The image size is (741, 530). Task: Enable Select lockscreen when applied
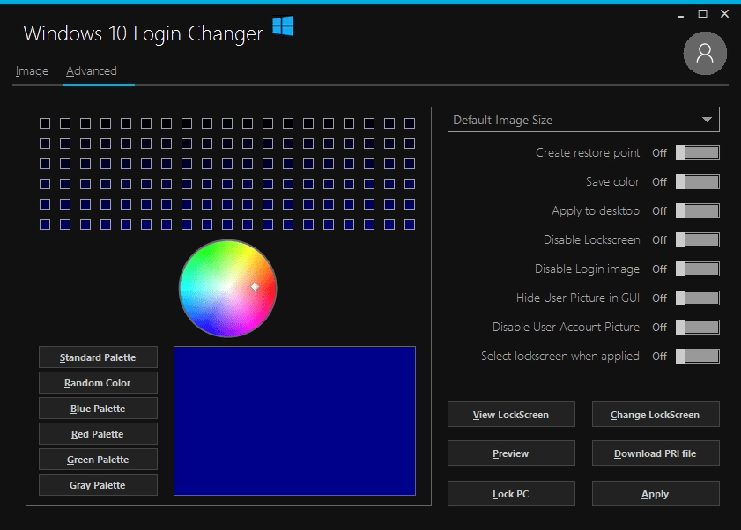(698, 357)
